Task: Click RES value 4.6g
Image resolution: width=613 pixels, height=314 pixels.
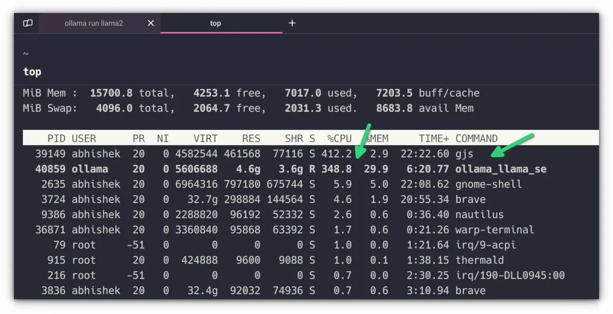Action: point(248,169)
